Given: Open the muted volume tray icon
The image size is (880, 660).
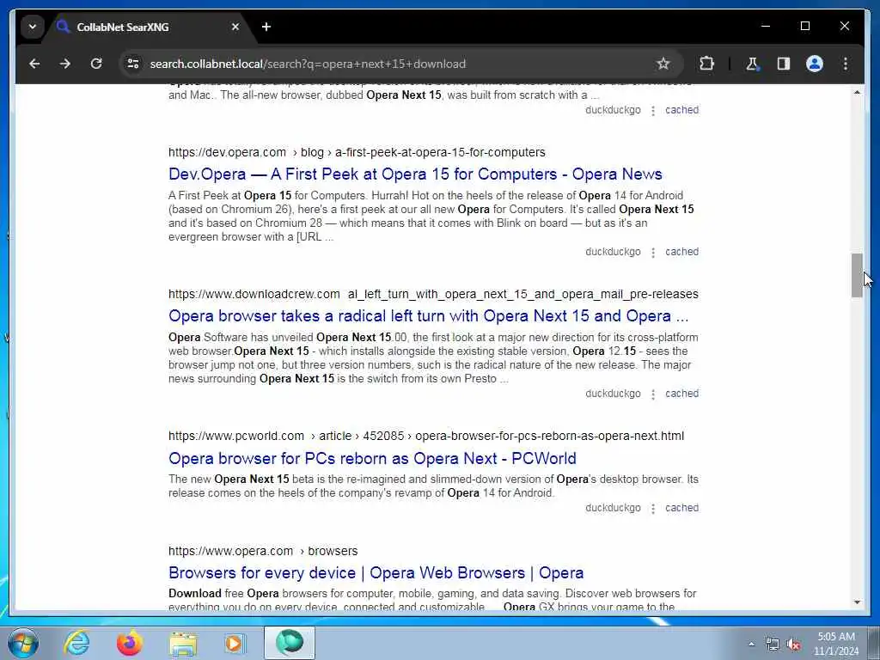Looking at the screenshot, I should point(793,645).
